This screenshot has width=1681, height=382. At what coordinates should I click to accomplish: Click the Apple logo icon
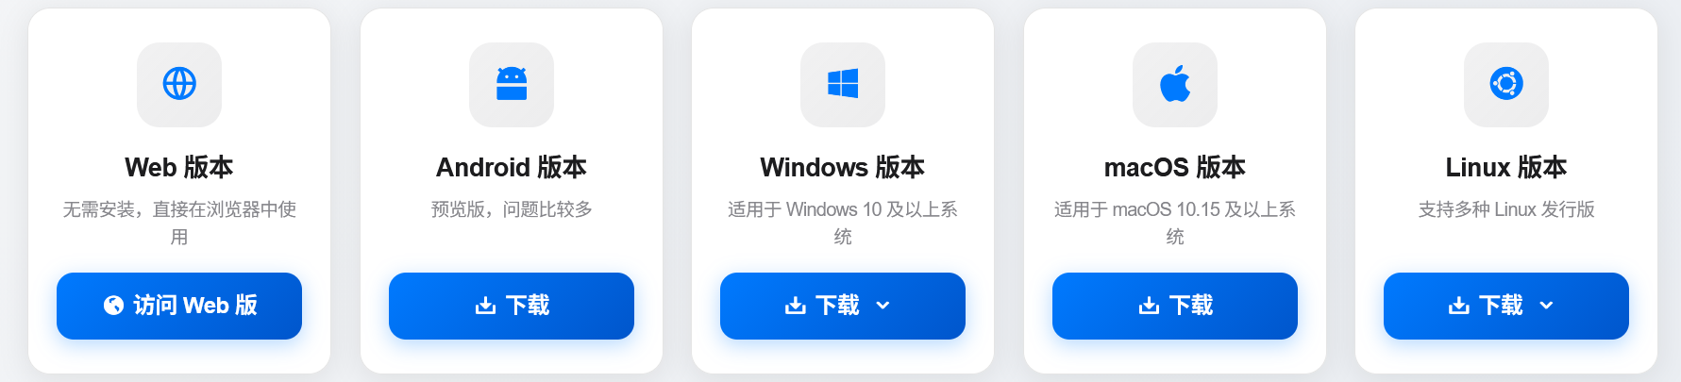pyautogui.click(x=1175, y=84)
